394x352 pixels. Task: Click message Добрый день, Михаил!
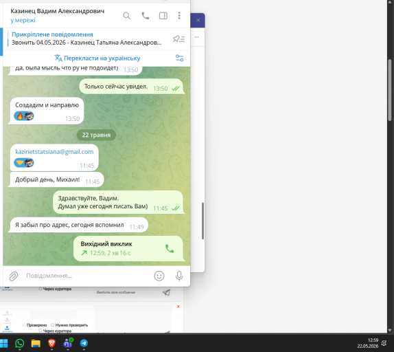click(57, 179)
